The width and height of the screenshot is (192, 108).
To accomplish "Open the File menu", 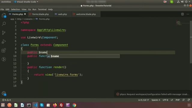I will [x=2, y=9].
